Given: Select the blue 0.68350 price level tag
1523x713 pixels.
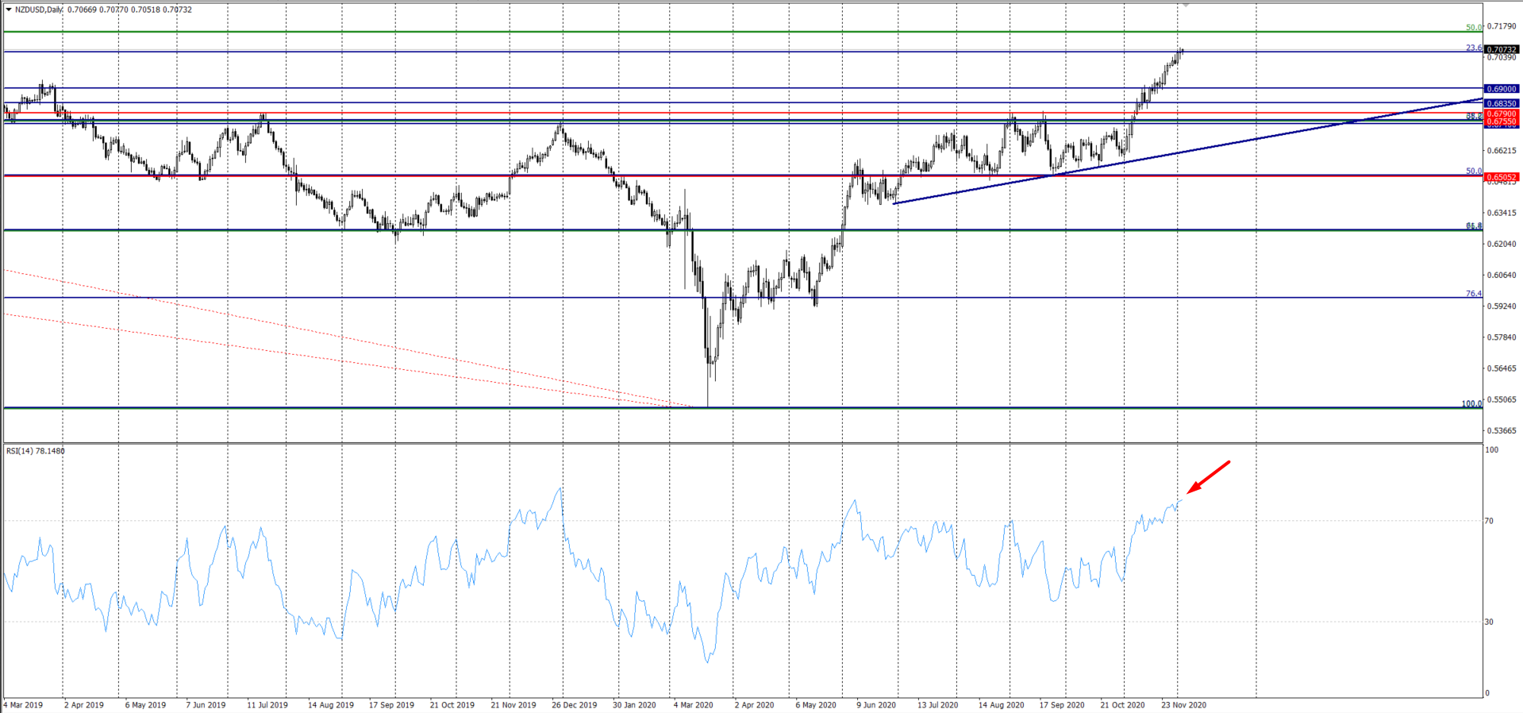Looking at the screenshot, I should [x=1502, y=103].
